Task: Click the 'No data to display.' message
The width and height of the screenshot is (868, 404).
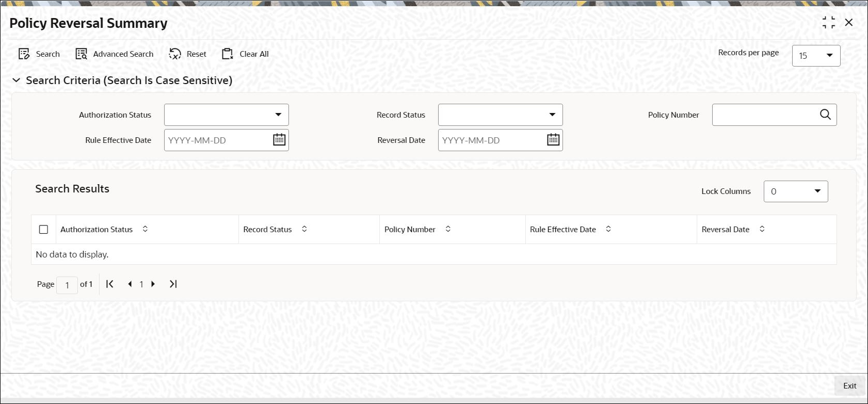Action: pos(72,254)
